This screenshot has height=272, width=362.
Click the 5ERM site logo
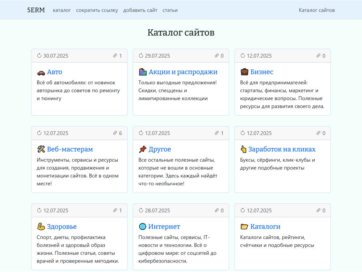tap(36, 10)
